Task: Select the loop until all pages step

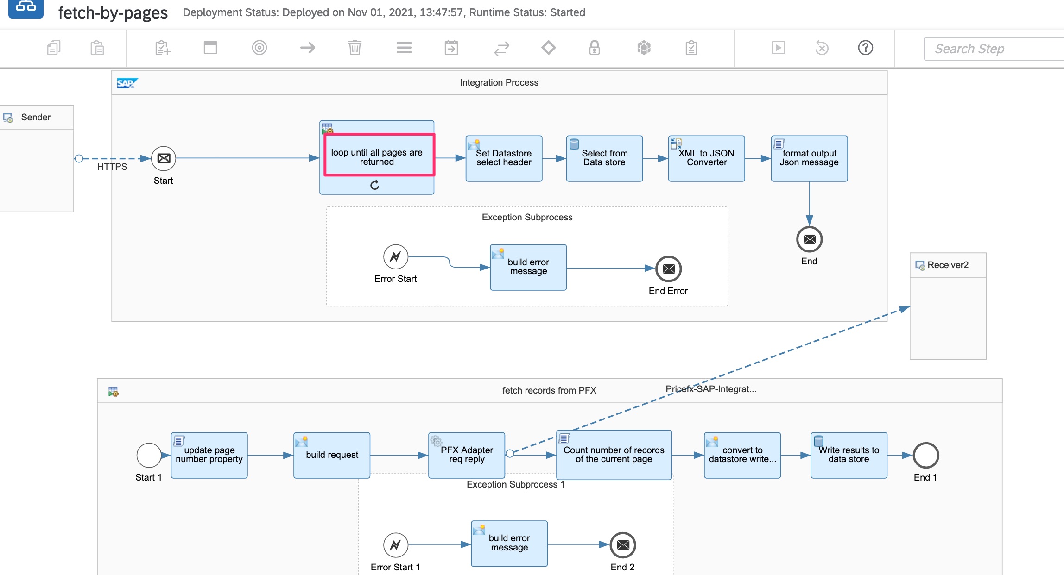Action: tap(376, 156)
